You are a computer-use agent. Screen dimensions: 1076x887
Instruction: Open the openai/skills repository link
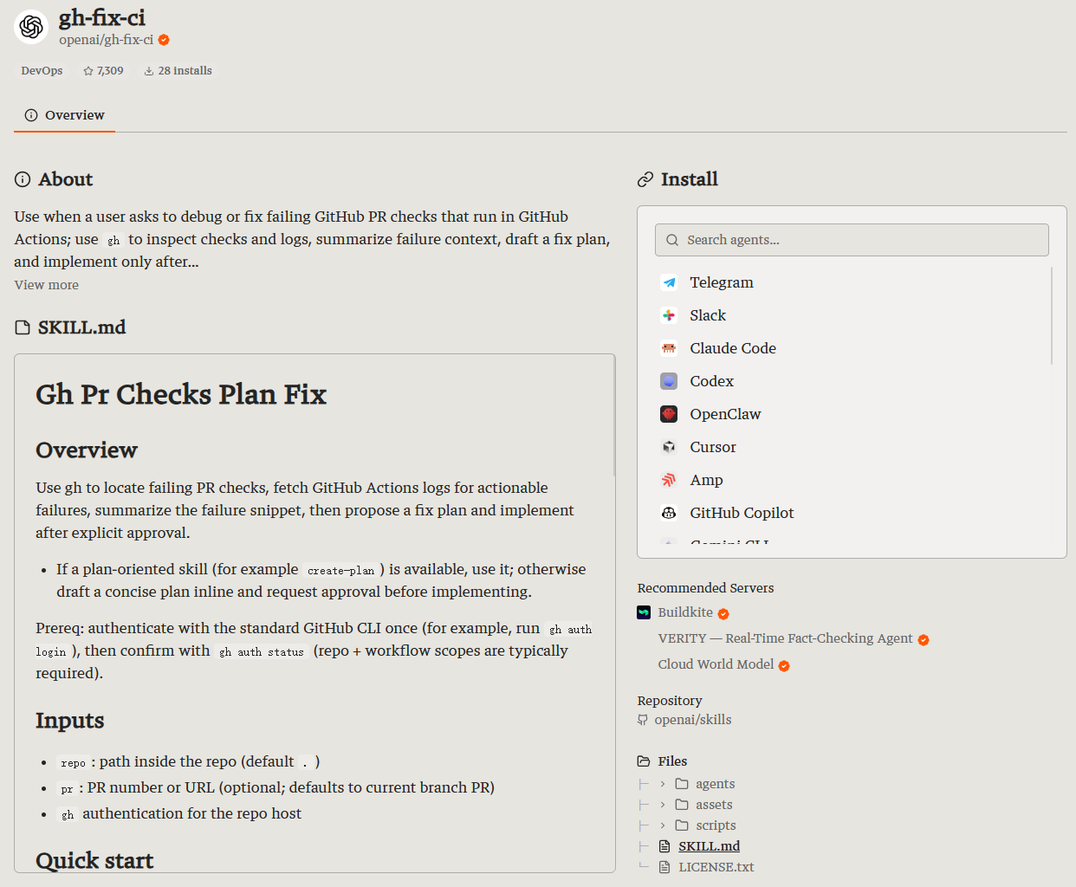pyautogui.click(x=693, y=720)
